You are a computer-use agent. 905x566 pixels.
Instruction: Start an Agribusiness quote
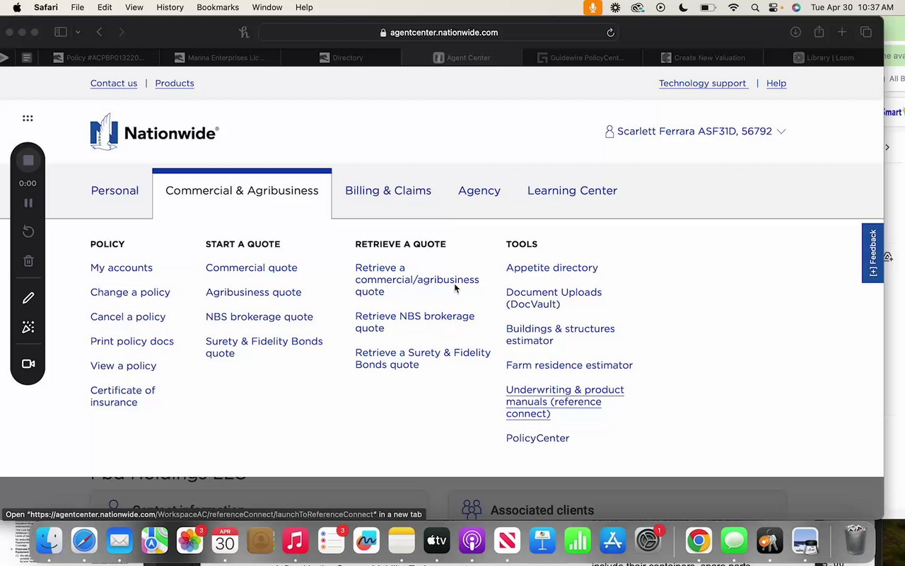click(253, 292)
